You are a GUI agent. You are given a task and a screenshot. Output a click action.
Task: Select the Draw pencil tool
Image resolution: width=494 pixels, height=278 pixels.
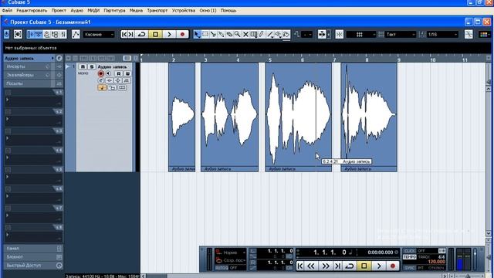(x=262, y=34)
